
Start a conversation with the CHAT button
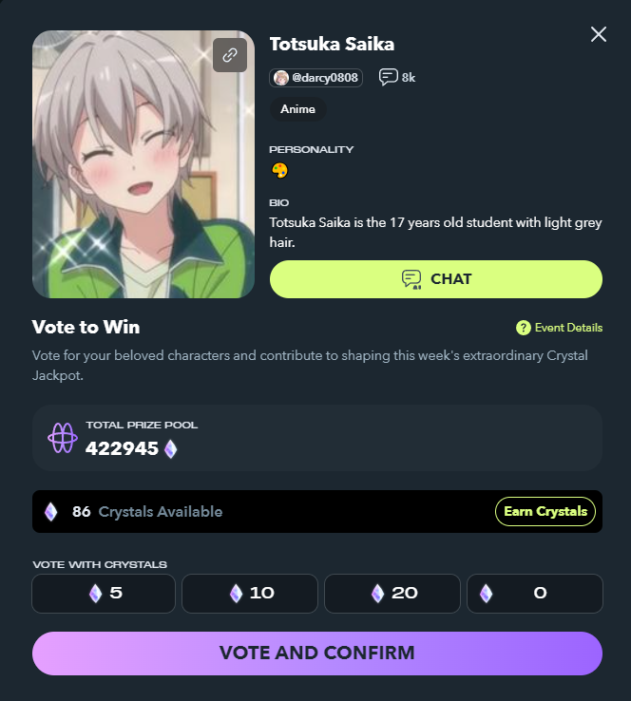click(x=436, y=279)
